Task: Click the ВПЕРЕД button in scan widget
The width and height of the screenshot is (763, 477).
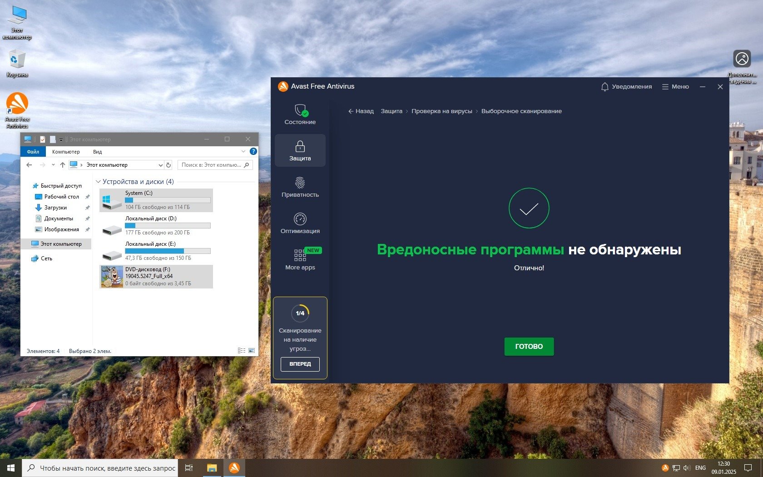Action: pyautogui.click(x=300, y=364)
